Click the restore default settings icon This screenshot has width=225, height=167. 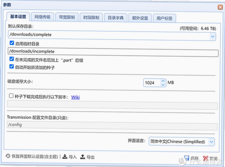[8, 156]
